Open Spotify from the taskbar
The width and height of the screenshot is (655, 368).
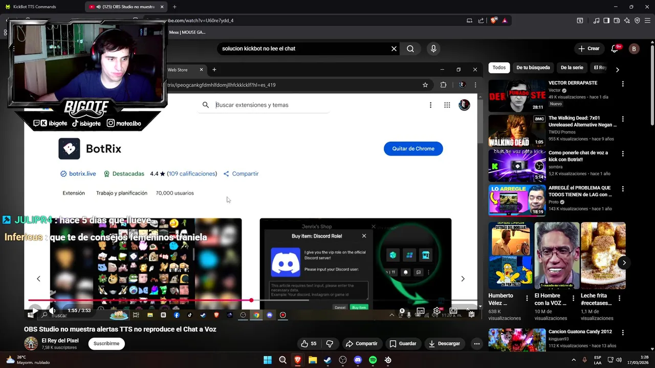click(x=373, y=360)
